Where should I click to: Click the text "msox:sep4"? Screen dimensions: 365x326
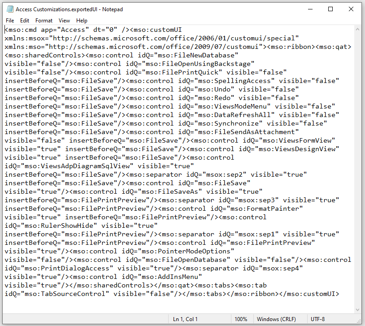[281, 268]
